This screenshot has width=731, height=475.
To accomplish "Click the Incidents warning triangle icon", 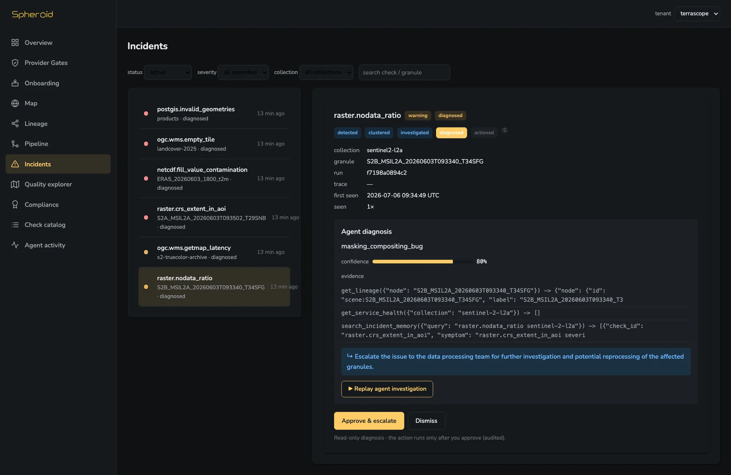I will coord(15,164).
